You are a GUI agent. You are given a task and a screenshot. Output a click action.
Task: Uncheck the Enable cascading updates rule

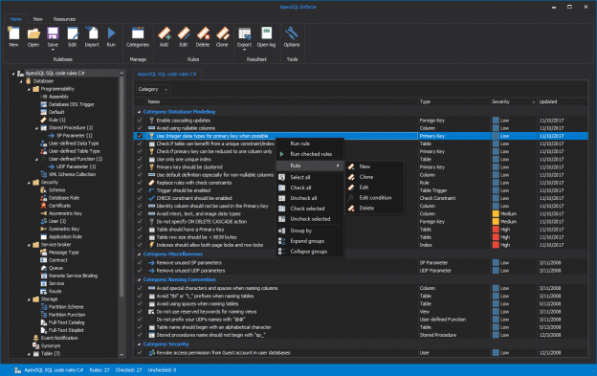pos(140,121)
